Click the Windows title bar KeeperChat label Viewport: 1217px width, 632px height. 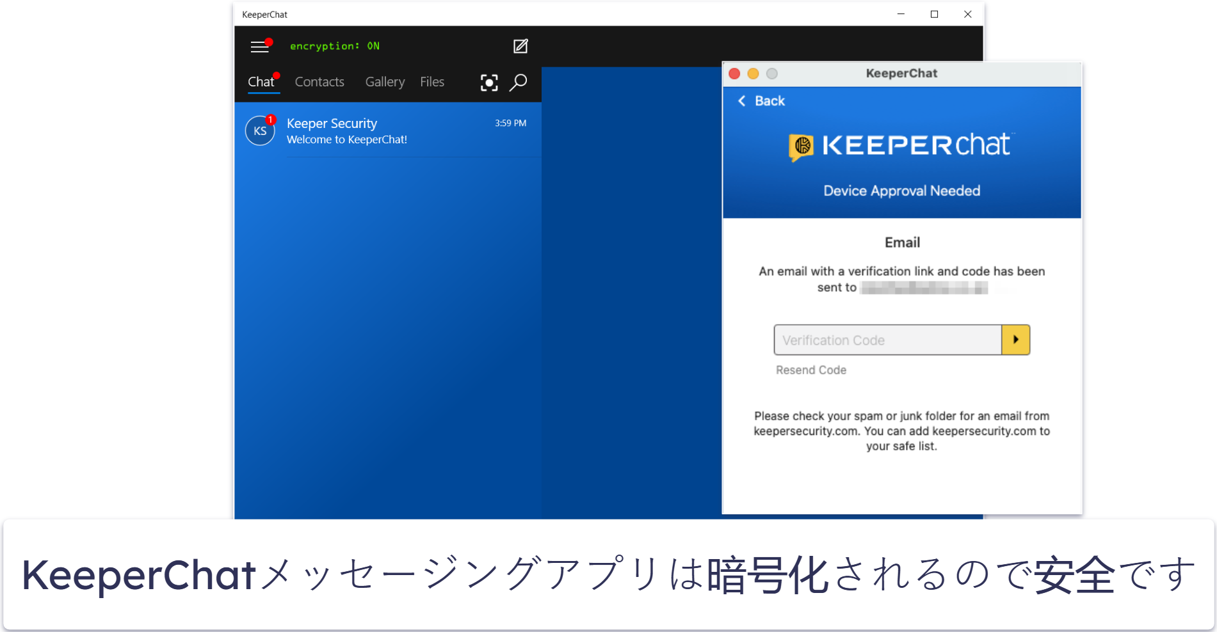pyautogui.click(x=265, y=15)
